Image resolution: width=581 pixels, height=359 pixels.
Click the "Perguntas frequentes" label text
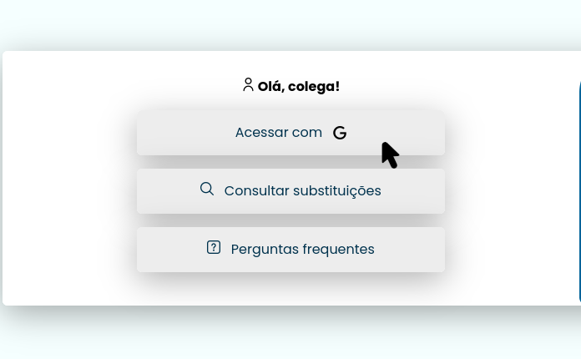(302, 250)
